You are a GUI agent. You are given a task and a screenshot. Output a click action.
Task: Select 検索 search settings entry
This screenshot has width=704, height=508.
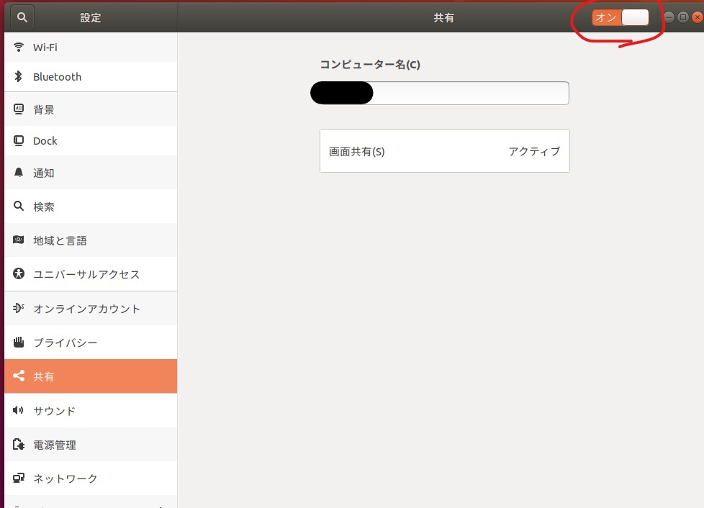coord(91,207)
